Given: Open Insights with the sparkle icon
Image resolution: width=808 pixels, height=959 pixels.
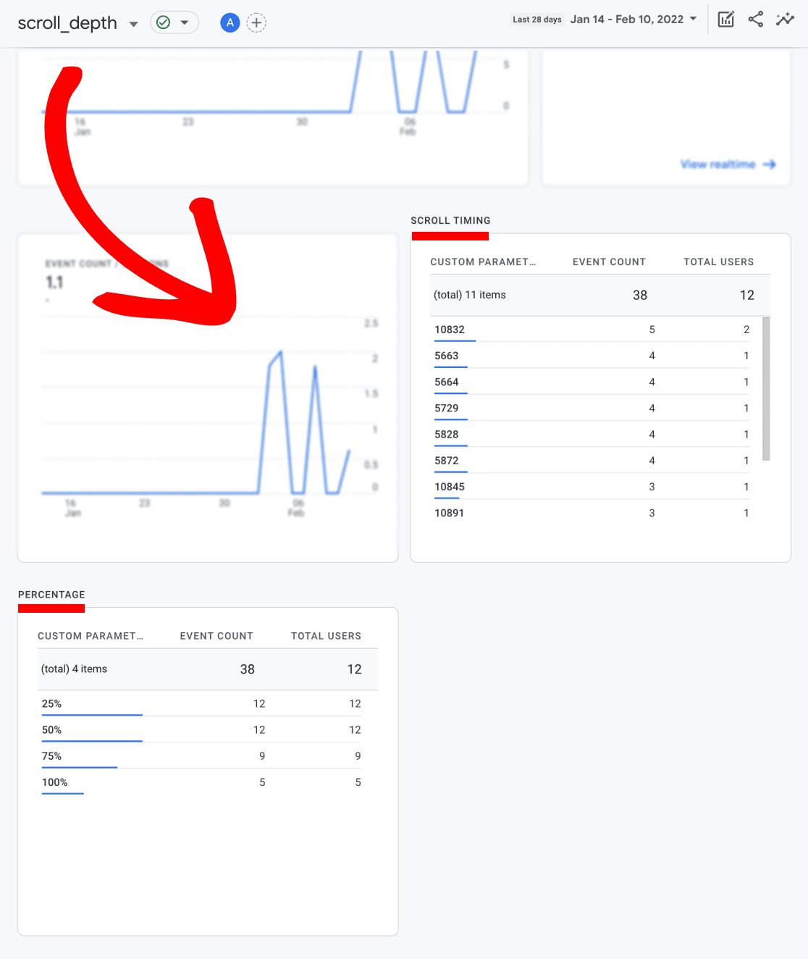Looking at the screenshot, I should pos(785,19).
